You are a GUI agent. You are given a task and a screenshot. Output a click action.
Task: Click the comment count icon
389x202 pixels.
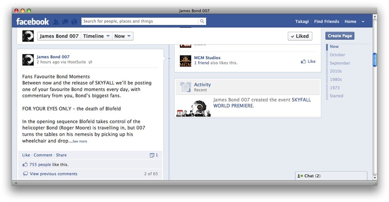(152, 155)
